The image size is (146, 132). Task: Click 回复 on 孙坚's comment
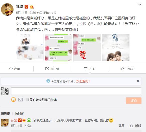(121, 126)
